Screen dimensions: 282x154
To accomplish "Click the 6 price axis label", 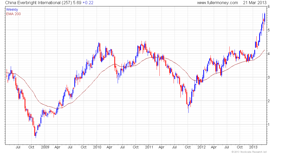I will tap(269, 6).
